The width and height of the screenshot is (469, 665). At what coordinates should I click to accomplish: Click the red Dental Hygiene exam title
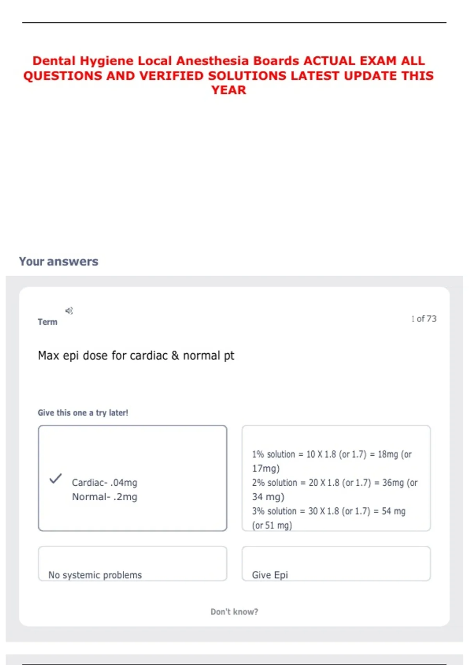229,75
